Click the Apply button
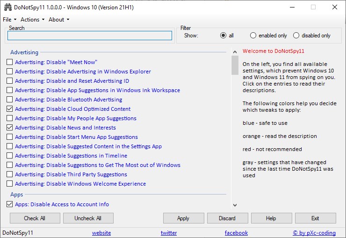This screenshot has width=346, height=238. [183, 218]
